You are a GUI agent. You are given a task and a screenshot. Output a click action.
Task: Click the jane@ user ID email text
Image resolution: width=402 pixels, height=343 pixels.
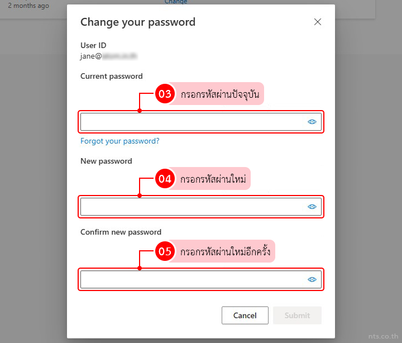[109, 56]
